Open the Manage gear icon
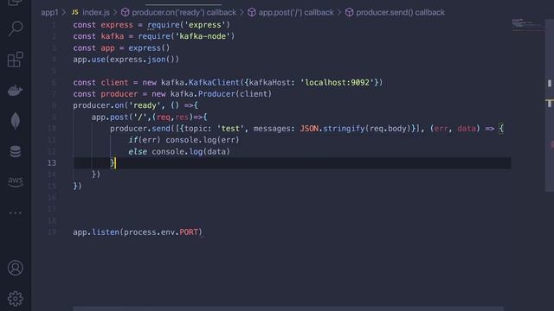Viewport: 554px width, 311px height. (x=16, y=299)
